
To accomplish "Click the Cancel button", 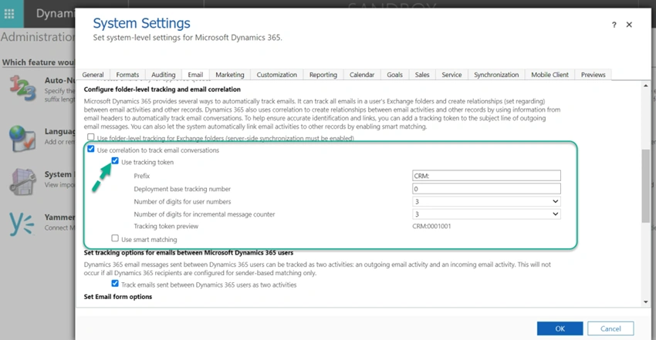I will [610, 328].
